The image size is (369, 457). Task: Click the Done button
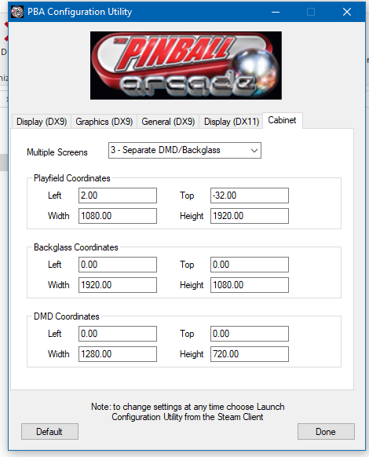[x=326, y=431]
